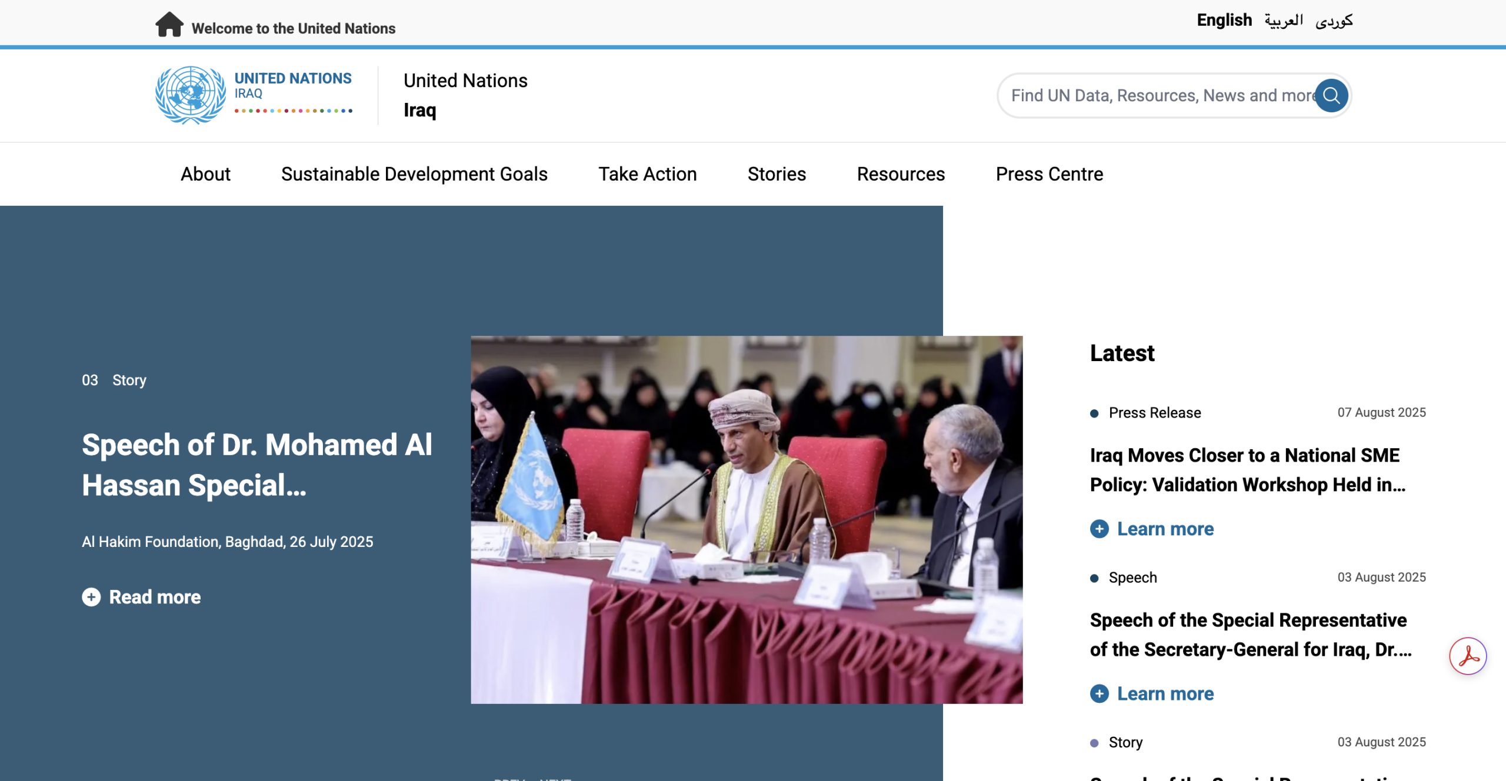Click the '03 Story' slide label
Screen dimensions: 1506x781
point(114,380)
